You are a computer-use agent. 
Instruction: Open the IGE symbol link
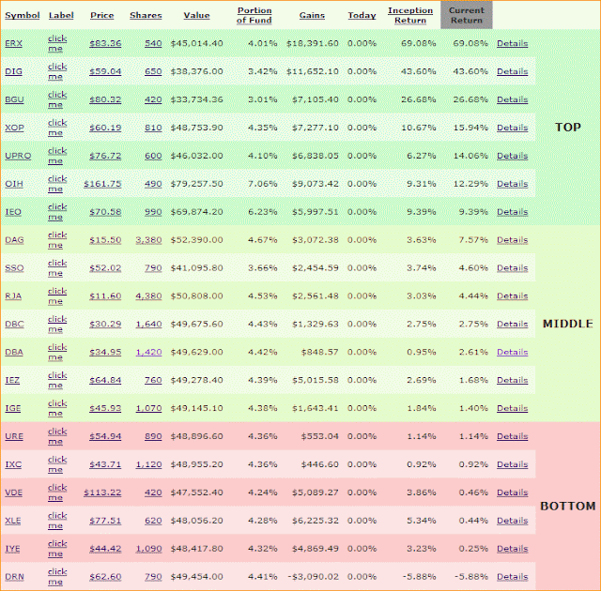point(12,408)
